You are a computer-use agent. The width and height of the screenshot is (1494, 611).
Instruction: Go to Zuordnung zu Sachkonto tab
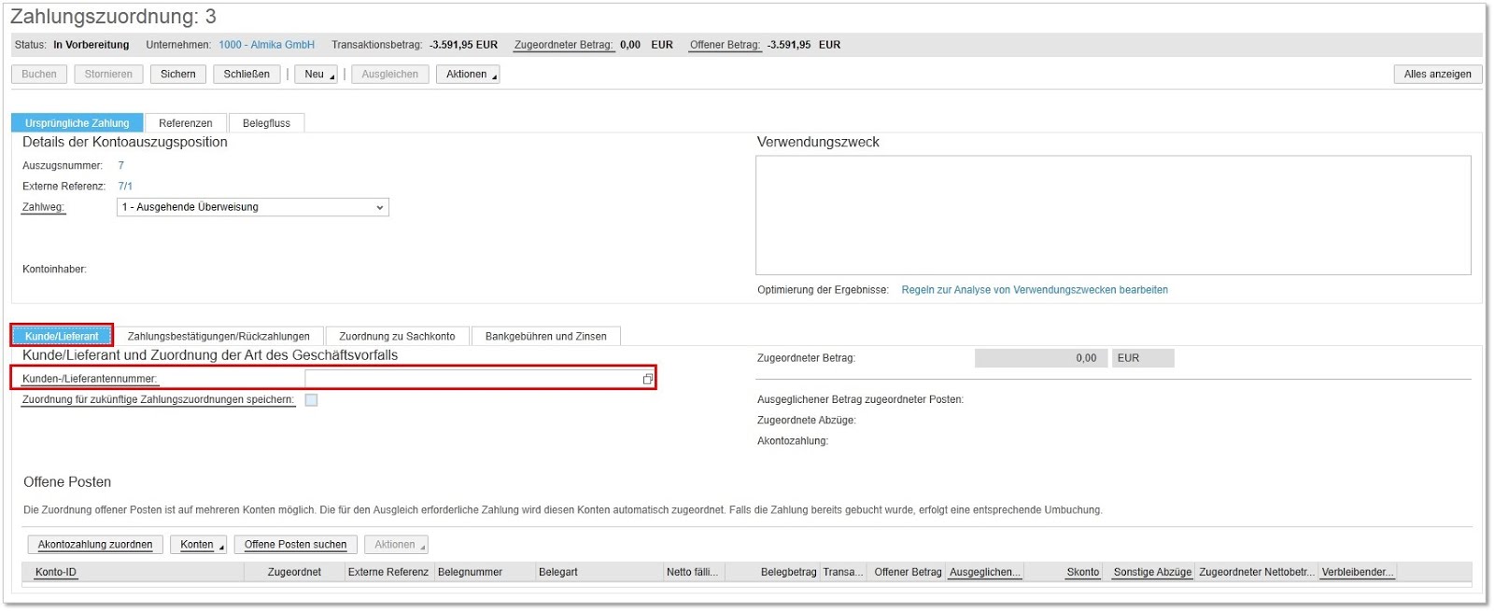[397, 337]
